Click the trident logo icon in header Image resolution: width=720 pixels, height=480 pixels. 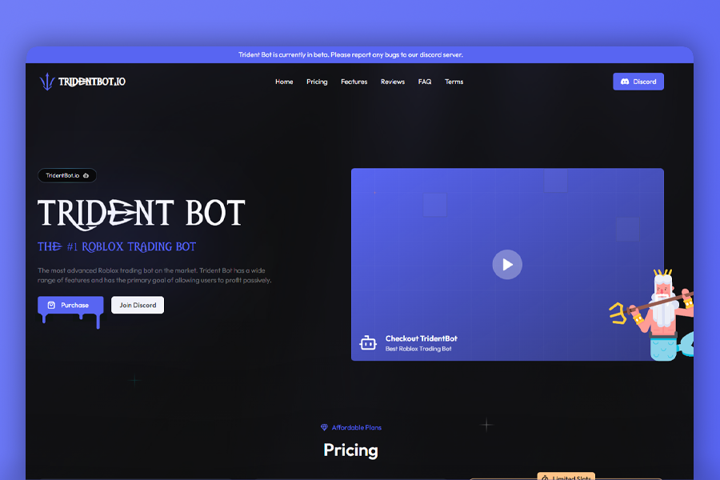click(x=47, y=82)
